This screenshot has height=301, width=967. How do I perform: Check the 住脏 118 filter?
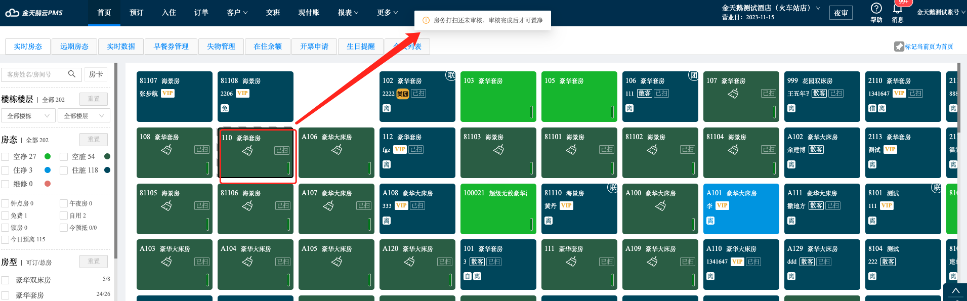tap(64, 170)
